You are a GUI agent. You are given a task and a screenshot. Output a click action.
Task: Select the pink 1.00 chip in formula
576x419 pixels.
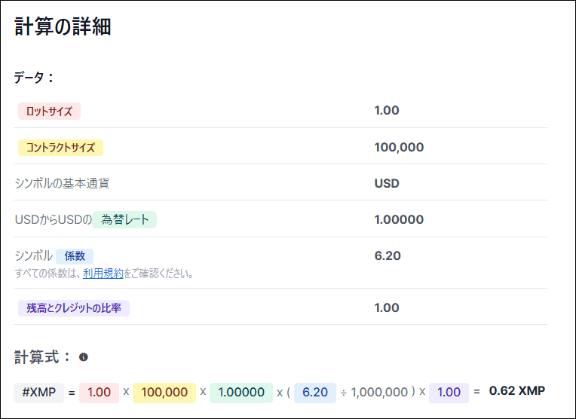click(99, 393)
